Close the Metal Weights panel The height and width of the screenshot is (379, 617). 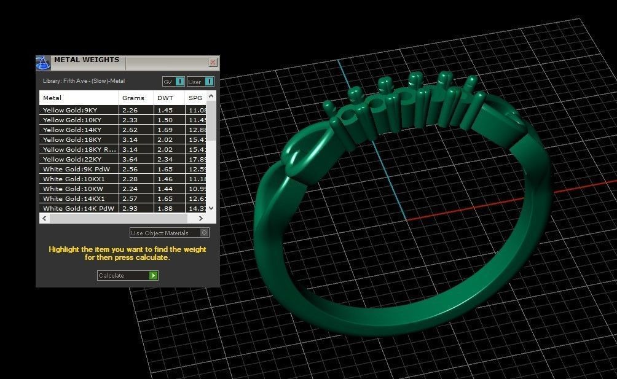(213, 62)
